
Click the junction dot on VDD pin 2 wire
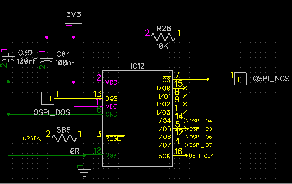[x=74, y=82]
